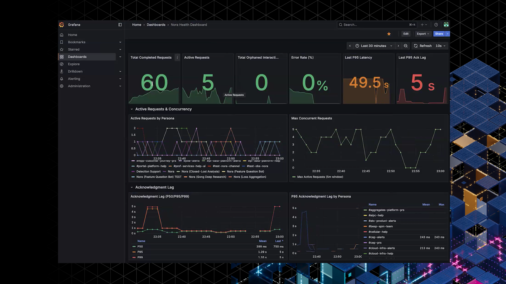Viewport: 506px width, 284px height.
Task: Click Nora Health Dashboard breadcrumb
Action: (189, 25)
